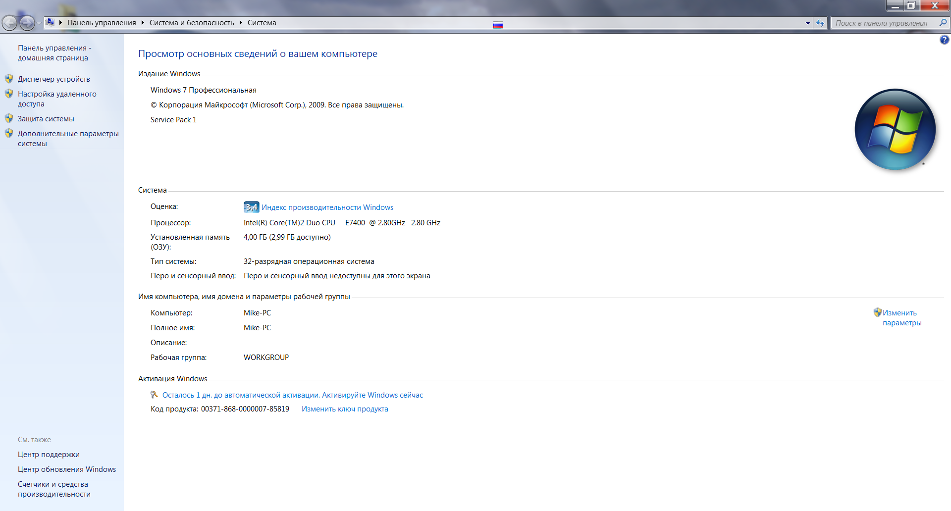Open 'Настройка удаленного доступа' link

coord(57,99)
